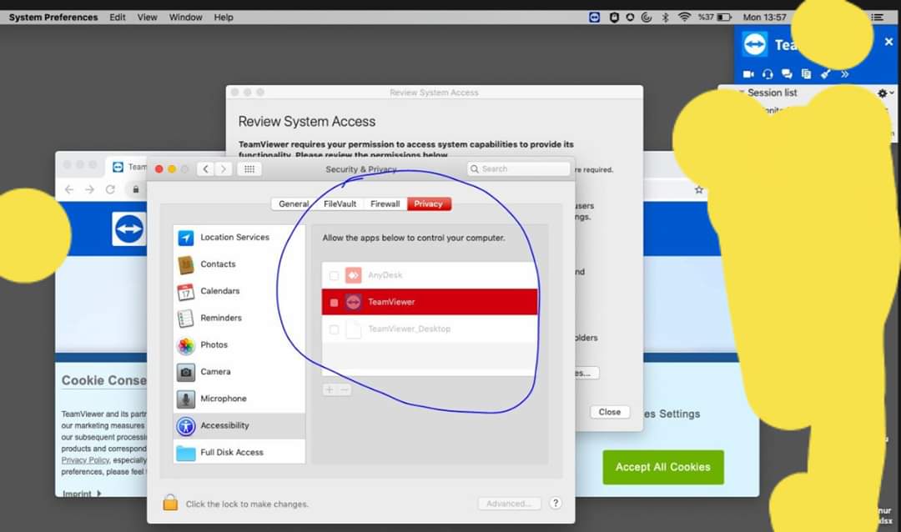
Task: Open TeamViewer menu bar status icon
Action: 595,18
